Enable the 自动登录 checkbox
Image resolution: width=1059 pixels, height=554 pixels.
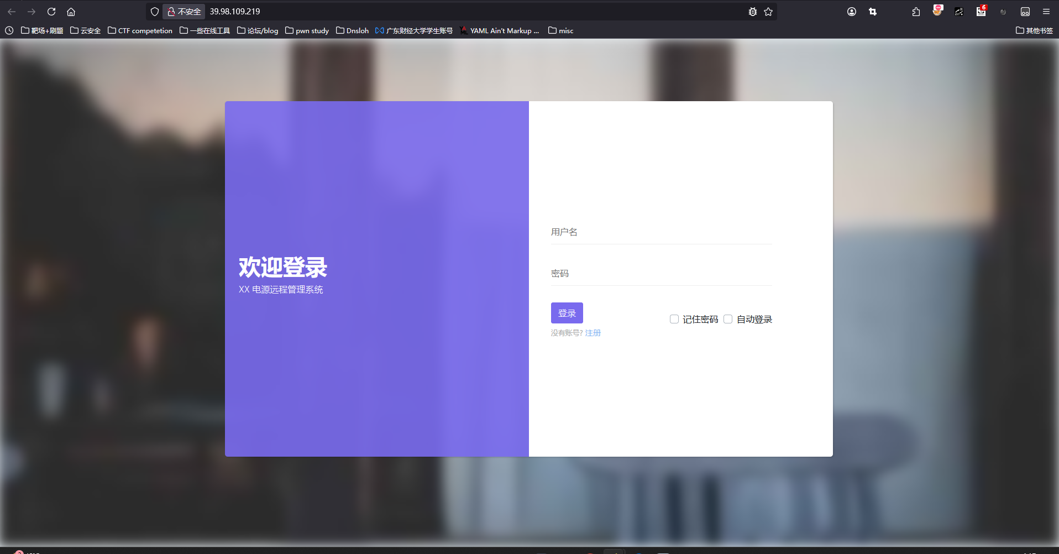tap(728, 319)
